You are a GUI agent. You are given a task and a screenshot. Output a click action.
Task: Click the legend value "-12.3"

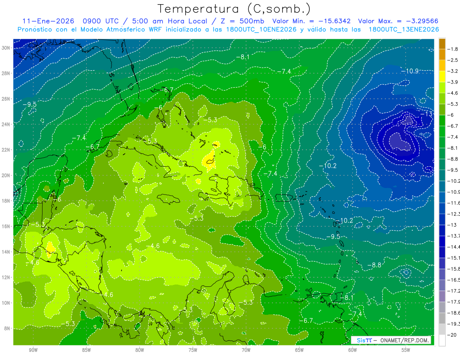(x=453, y=214)
